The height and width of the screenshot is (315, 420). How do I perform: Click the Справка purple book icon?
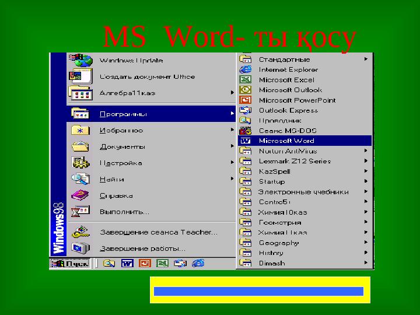(x=80, y=195)
